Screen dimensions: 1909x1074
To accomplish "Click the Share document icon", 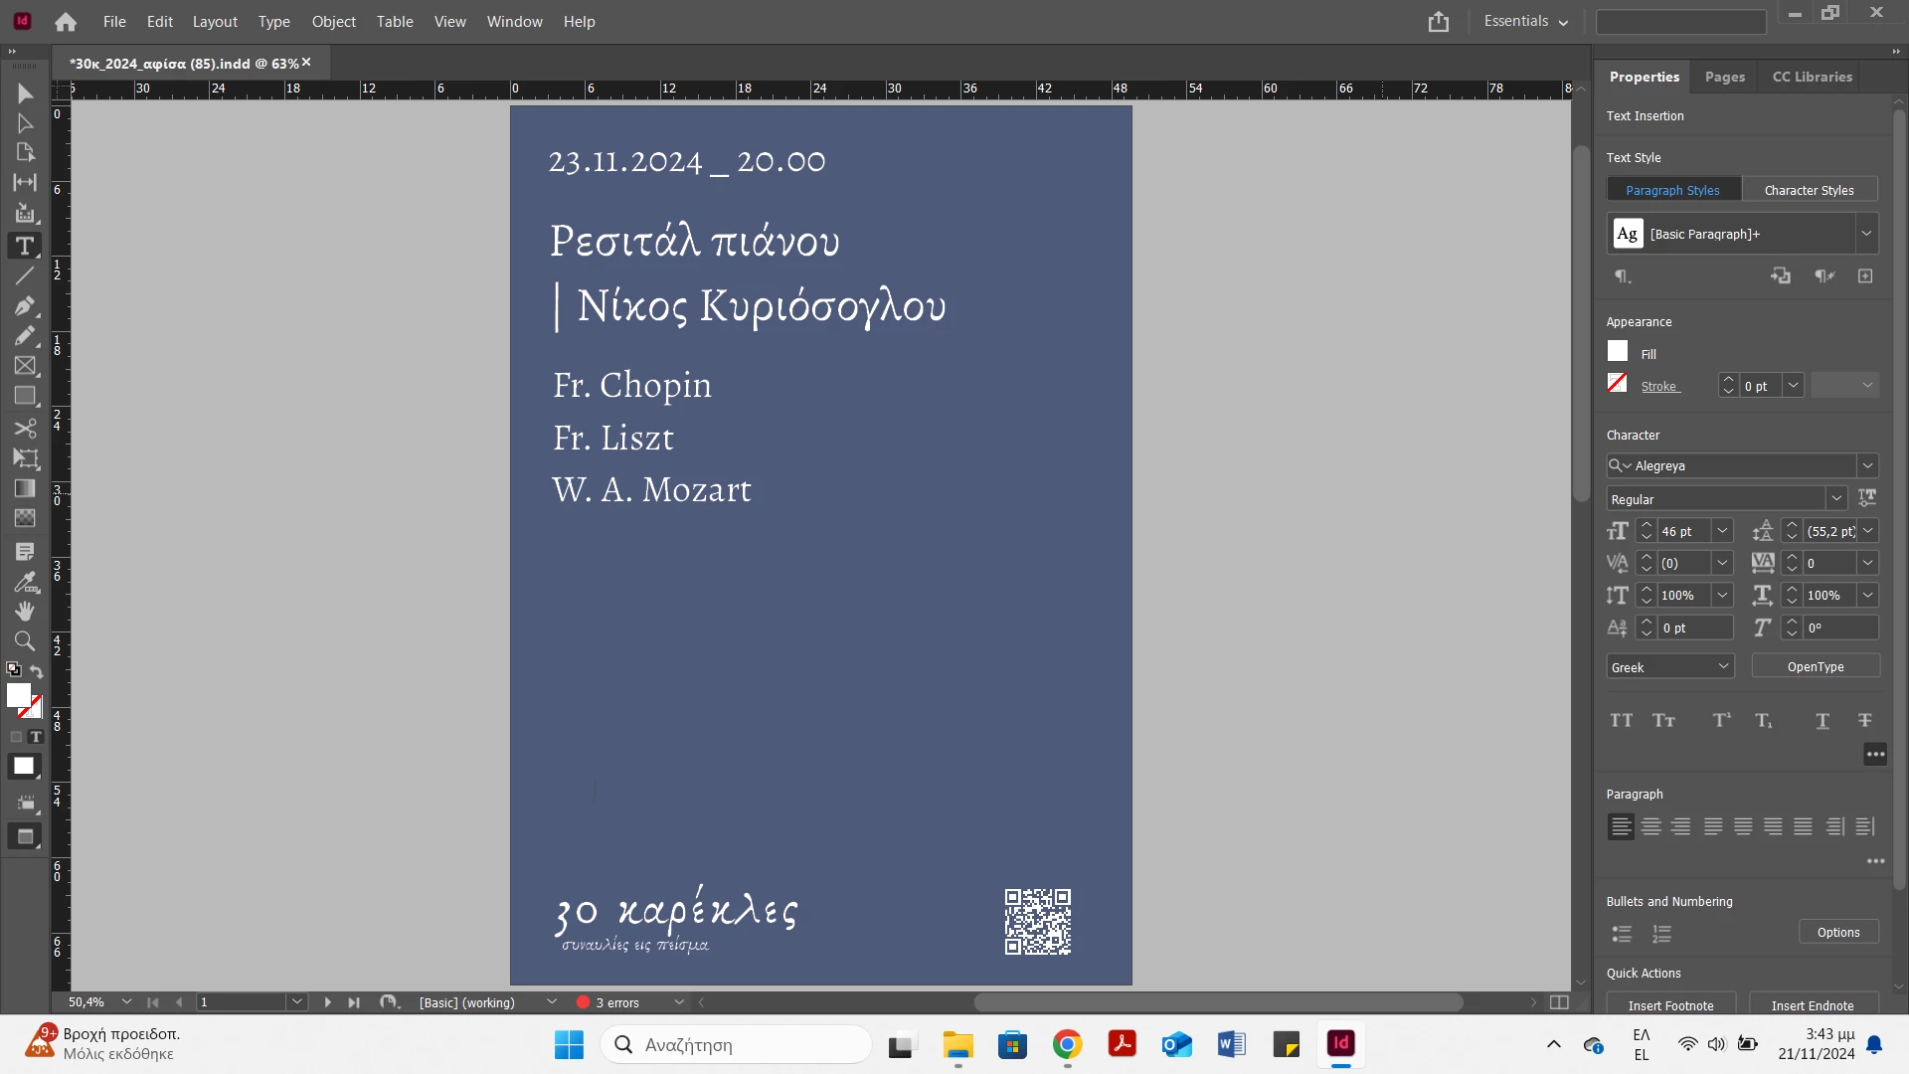I will (x=1439, y=22).
